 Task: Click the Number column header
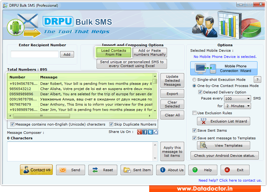[x=23, y=77]
